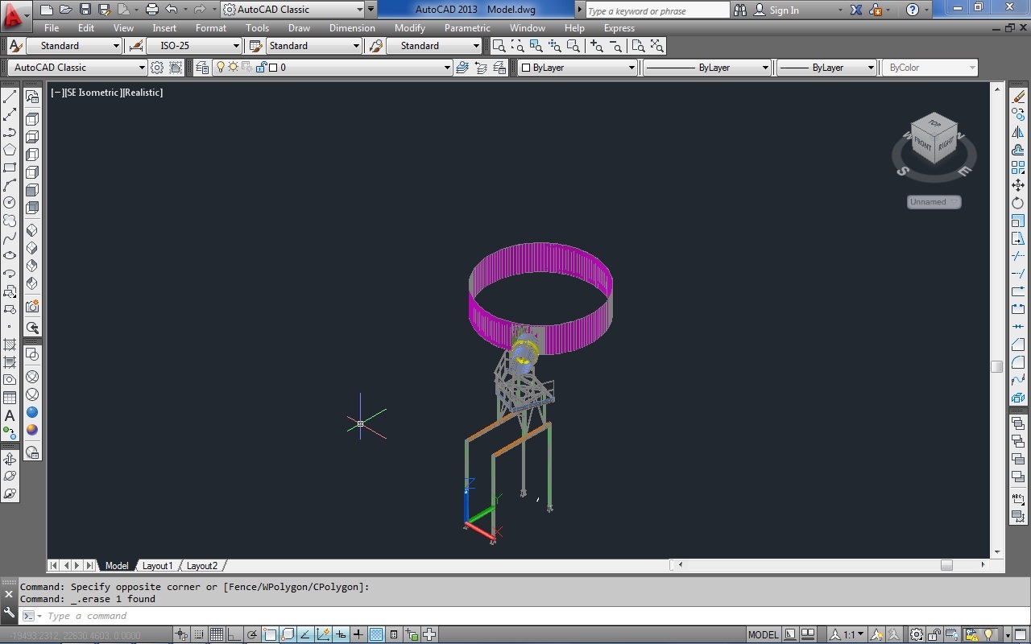Select the Line tool
The height and width of the screenshot is (644, 1031).
[x=10, y=97]
